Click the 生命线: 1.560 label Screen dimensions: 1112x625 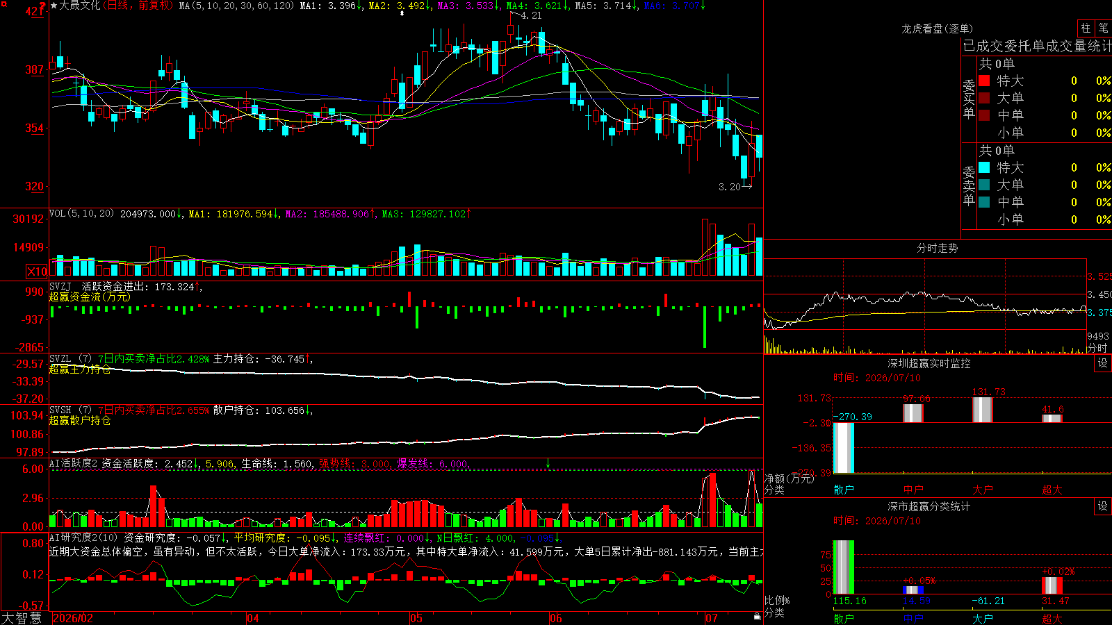pyautogui.click(x=277, y=464)
